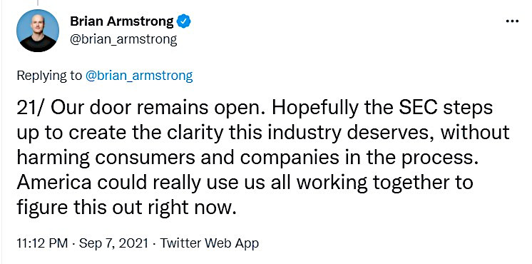Click 'harming consumers and companies' text line
532x264 pixels.
(x=177, y=158)
